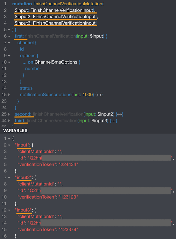The height and width of the screenshot is (239, 176).
Task: Click the 'channel' field on line 7
Action: pos(26,43)
